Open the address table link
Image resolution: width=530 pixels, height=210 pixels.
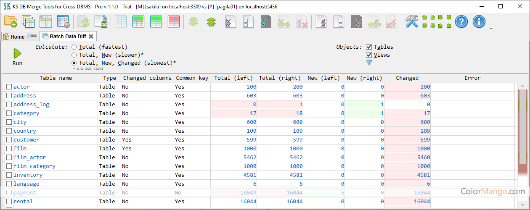pos(25,95)
